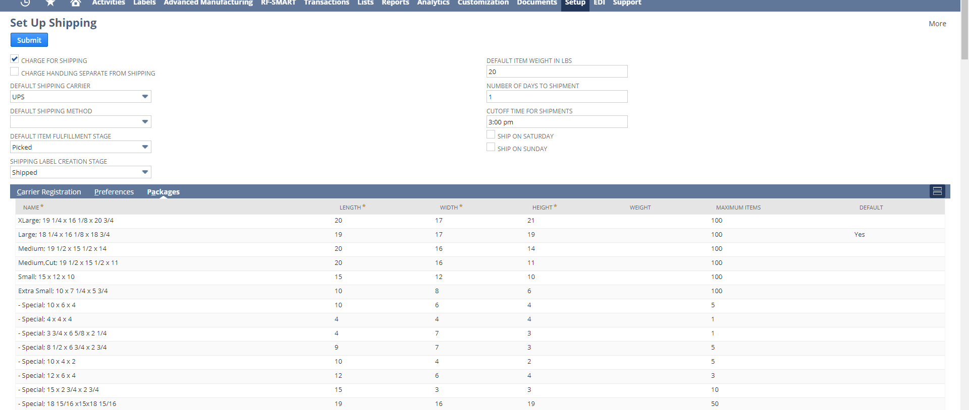969x410 pixels.
Task: Select row 'XLarge; 19 1/4 x 16 1/8 x 20 3/4'
Action: pos(480,221)
